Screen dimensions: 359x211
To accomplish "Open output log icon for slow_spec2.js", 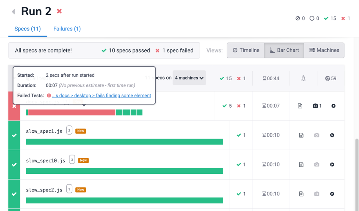I will click(301, 194).
